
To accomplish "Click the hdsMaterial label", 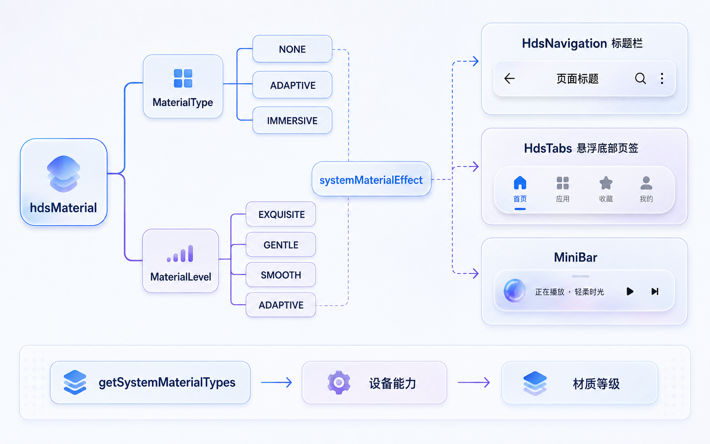I will tap(64, 208).
